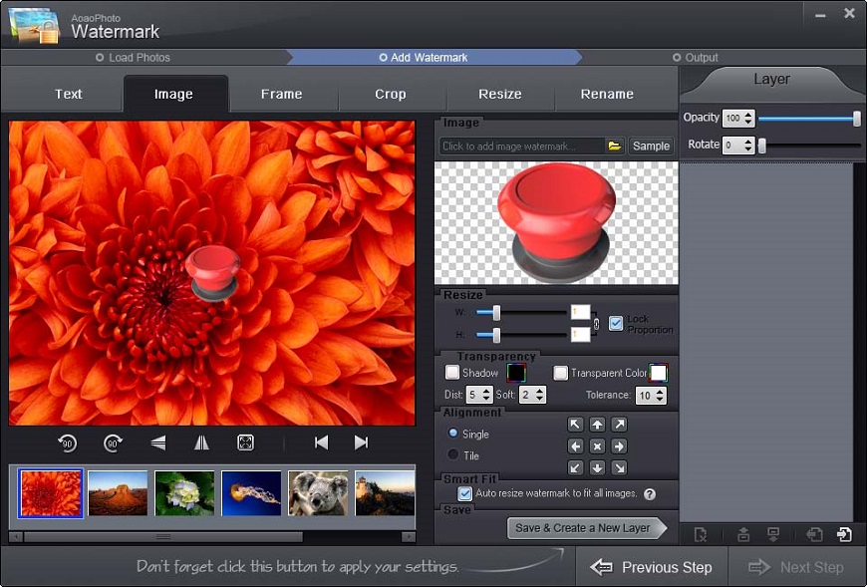Rotate photo 90 degrees clockwise
The image size is (867, 587).
[114, 443]
